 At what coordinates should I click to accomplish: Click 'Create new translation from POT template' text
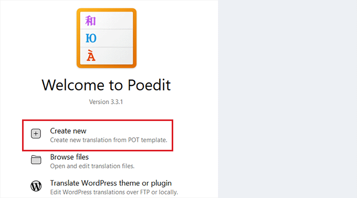[x=109, y=140]
